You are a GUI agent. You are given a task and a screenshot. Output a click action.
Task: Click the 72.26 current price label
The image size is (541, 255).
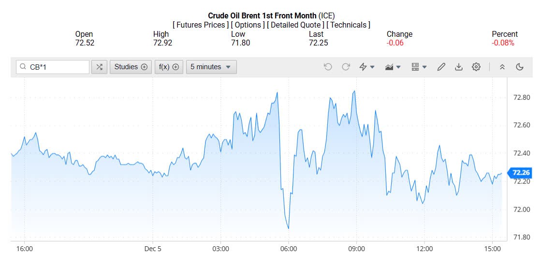coord(521,172)
